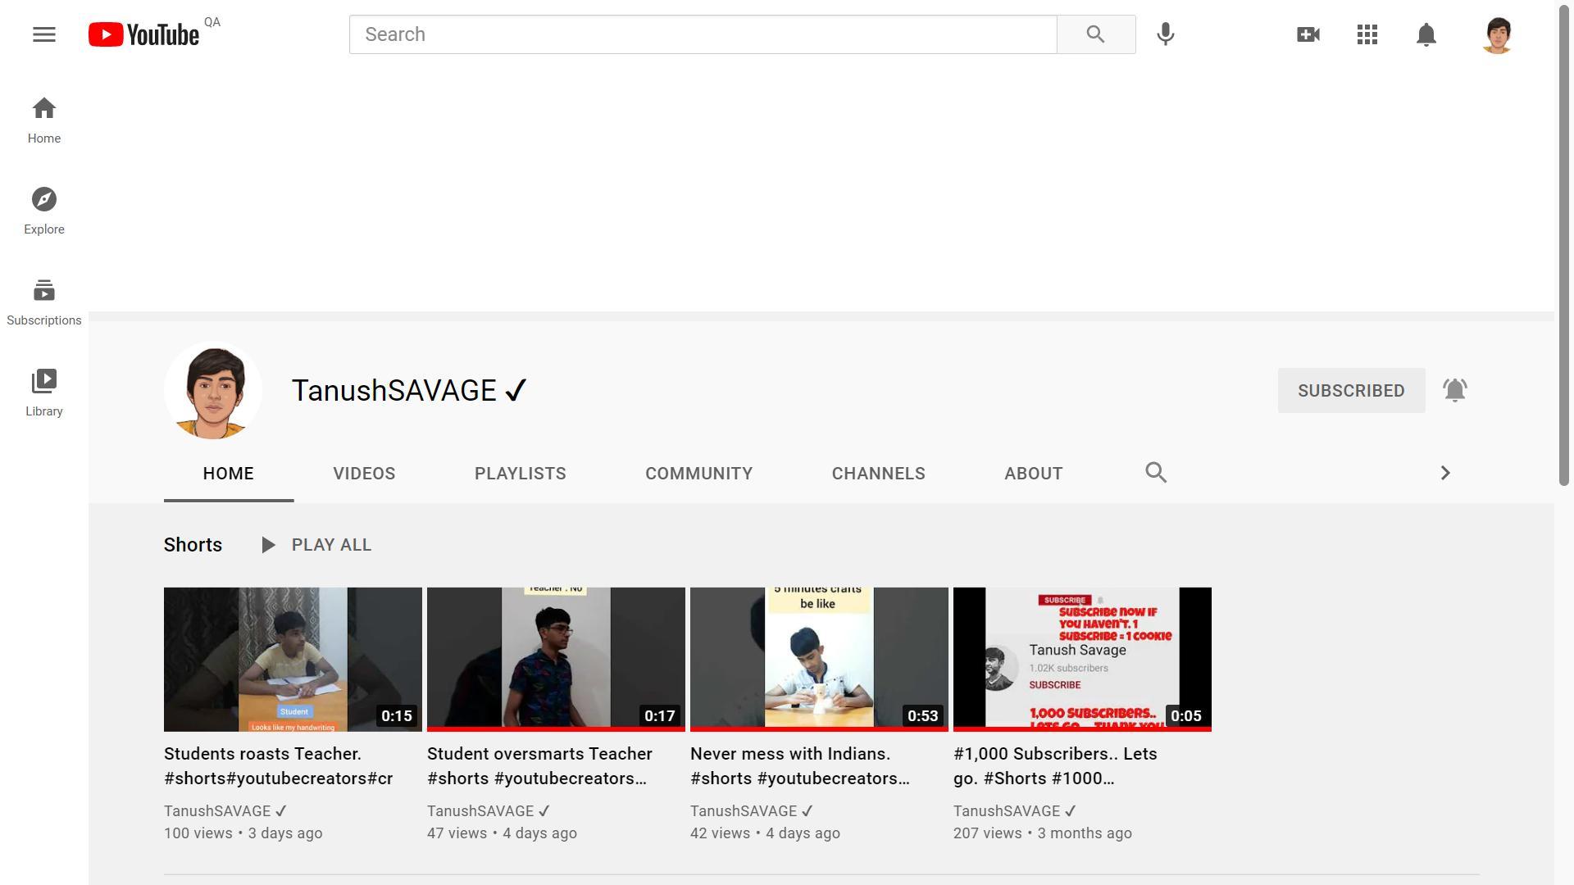Viewport: 1574px width, 885px height.
Task: Open 'Never mess with Indians' thumbnail
Action: [818, 659]
